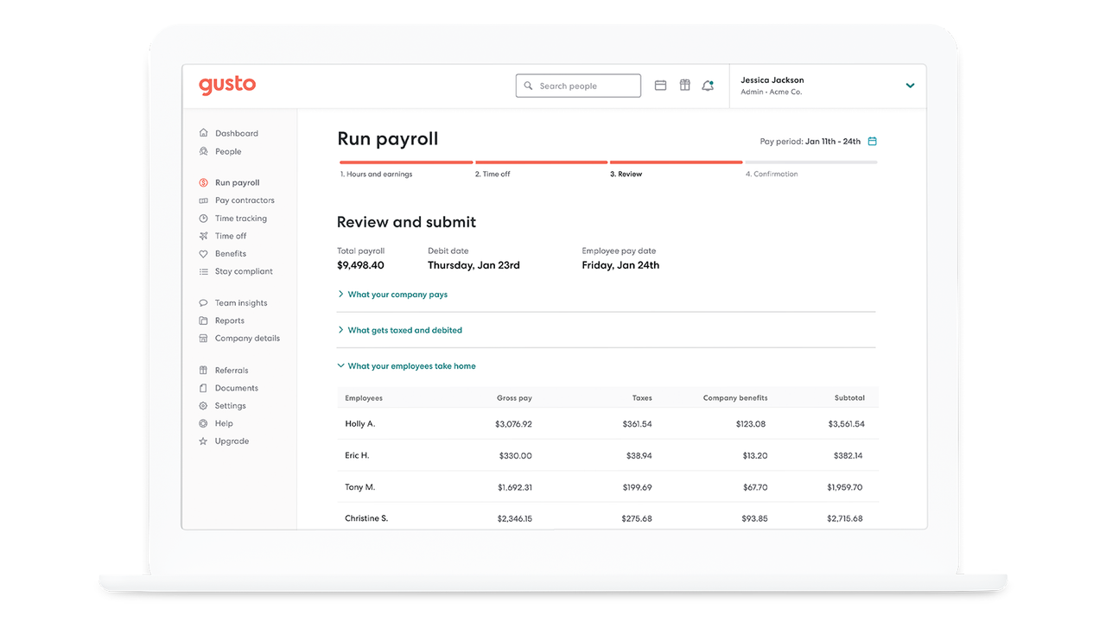Click the calendar icon beside pay period
1106x622 pixels.
coord(872,142)
